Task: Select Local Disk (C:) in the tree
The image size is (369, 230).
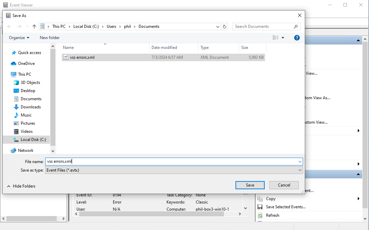Action: point(33,140)
